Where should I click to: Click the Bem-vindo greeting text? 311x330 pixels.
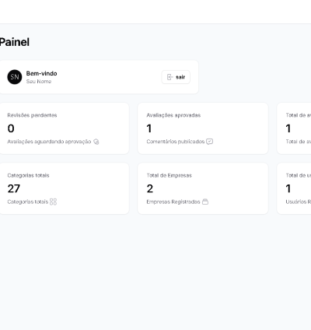point(41,73)
